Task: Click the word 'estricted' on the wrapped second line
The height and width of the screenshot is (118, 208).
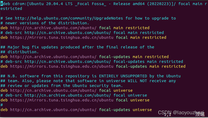Action: [11, 9]
